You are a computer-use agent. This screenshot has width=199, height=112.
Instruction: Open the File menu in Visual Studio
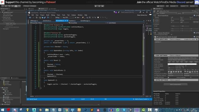point(29,15)
